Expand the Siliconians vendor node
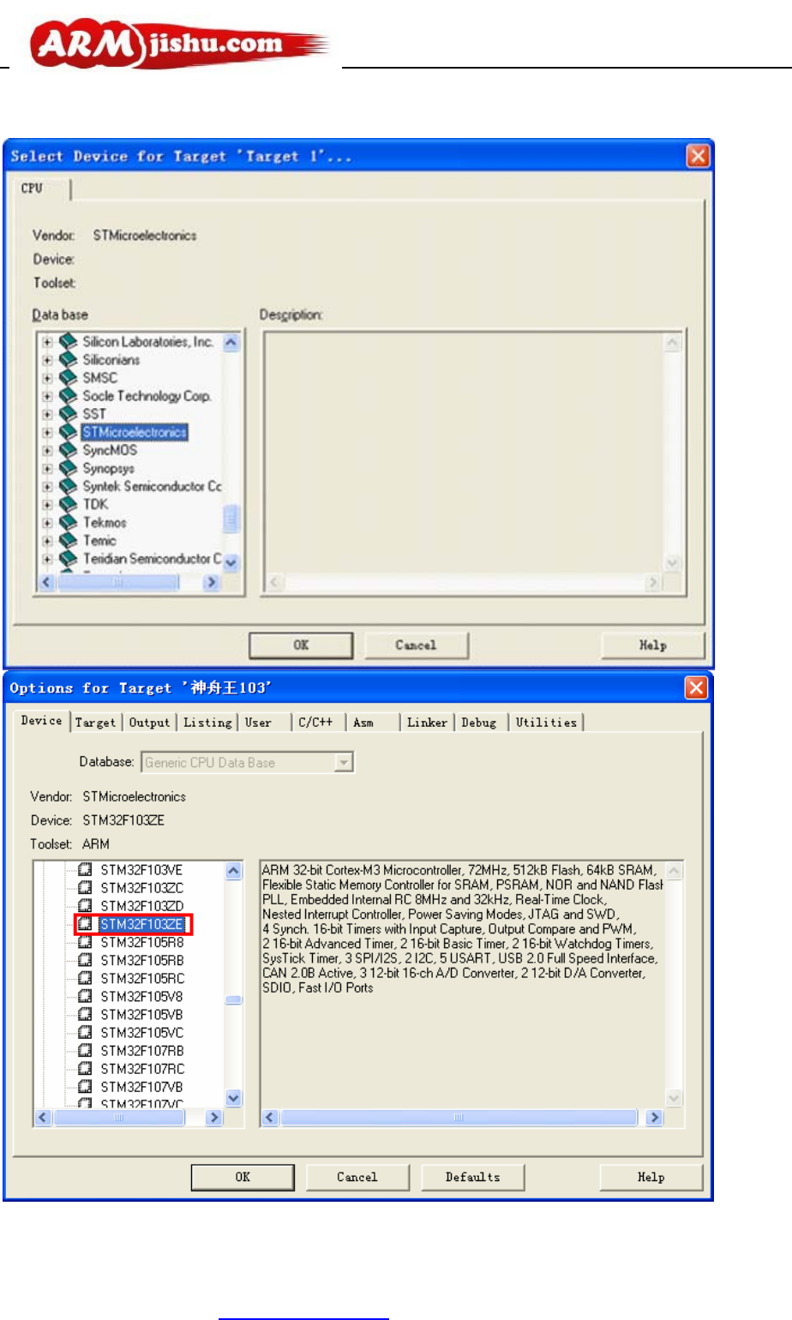Viewport: 792px width, 1320px height. (x=48, y=360)
